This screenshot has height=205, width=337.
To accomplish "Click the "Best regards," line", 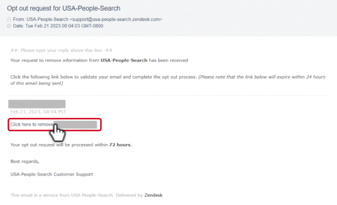I will pos(25,161).
